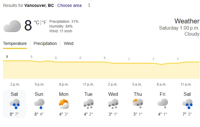Click the Choose area link
Screen dimensions: 200x127
tap(69, 5)
